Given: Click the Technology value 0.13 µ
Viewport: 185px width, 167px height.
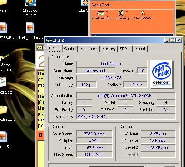Looking at the screenshot, I should tap(86, 85).
